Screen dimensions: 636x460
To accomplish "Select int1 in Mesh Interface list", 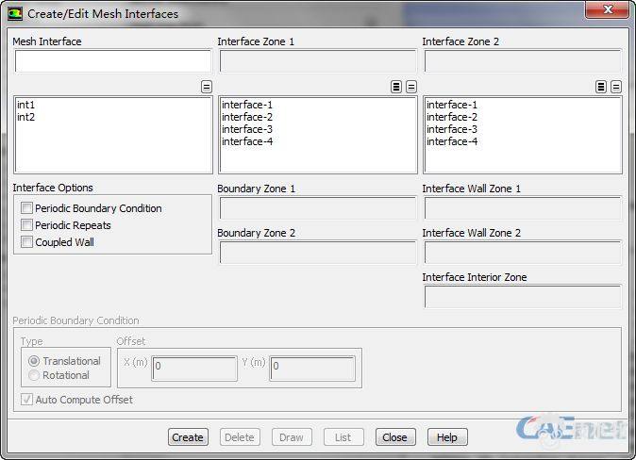I will pyautogui.click(x=26, y=105).
